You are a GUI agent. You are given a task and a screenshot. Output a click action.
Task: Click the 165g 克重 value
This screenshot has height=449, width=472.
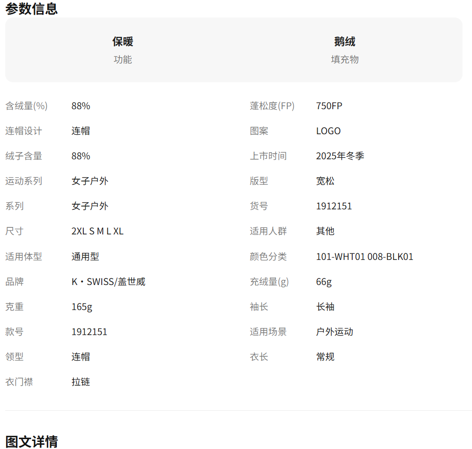point(82,307)
